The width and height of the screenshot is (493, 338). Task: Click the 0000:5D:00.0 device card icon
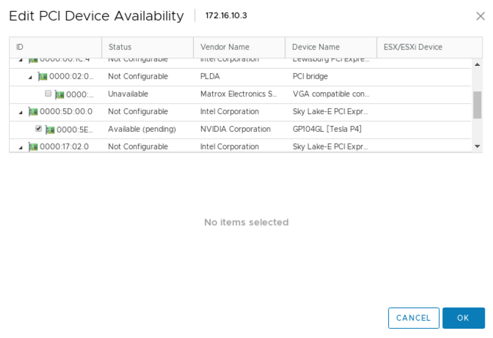(x=33, y=112)
